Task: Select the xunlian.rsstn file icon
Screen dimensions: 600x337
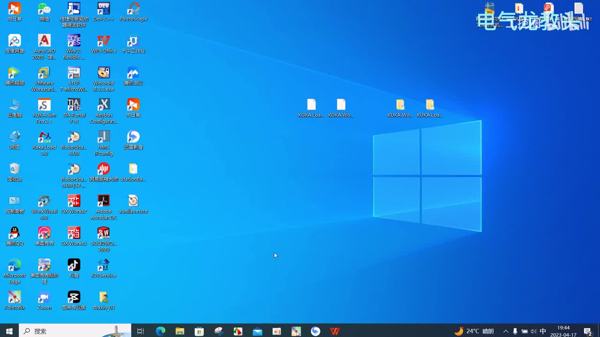Action: pyautogui.click(x=133, y=205)
